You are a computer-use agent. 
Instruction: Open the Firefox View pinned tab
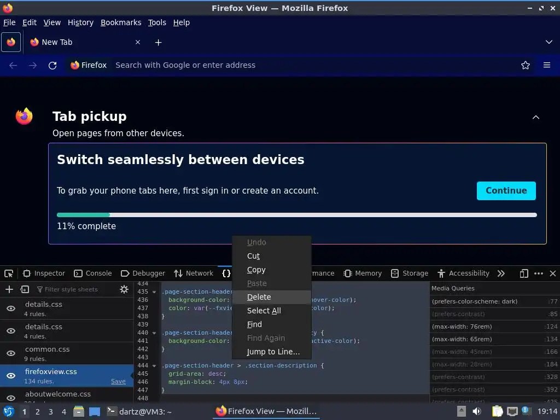click(x=11, y=42)
